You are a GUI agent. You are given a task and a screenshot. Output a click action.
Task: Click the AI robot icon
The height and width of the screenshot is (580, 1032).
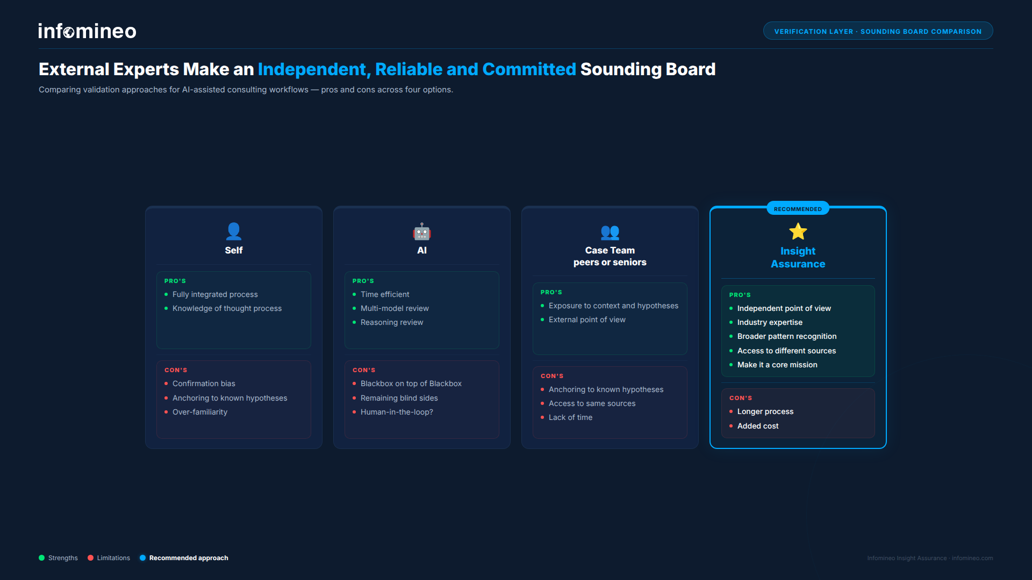click(x=422, y=231)
